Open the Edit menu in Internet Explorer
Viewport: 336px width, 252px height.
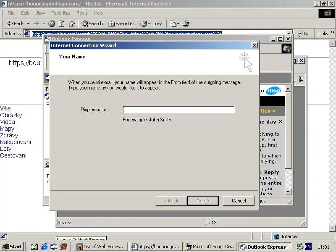click(x=25, y=13)
